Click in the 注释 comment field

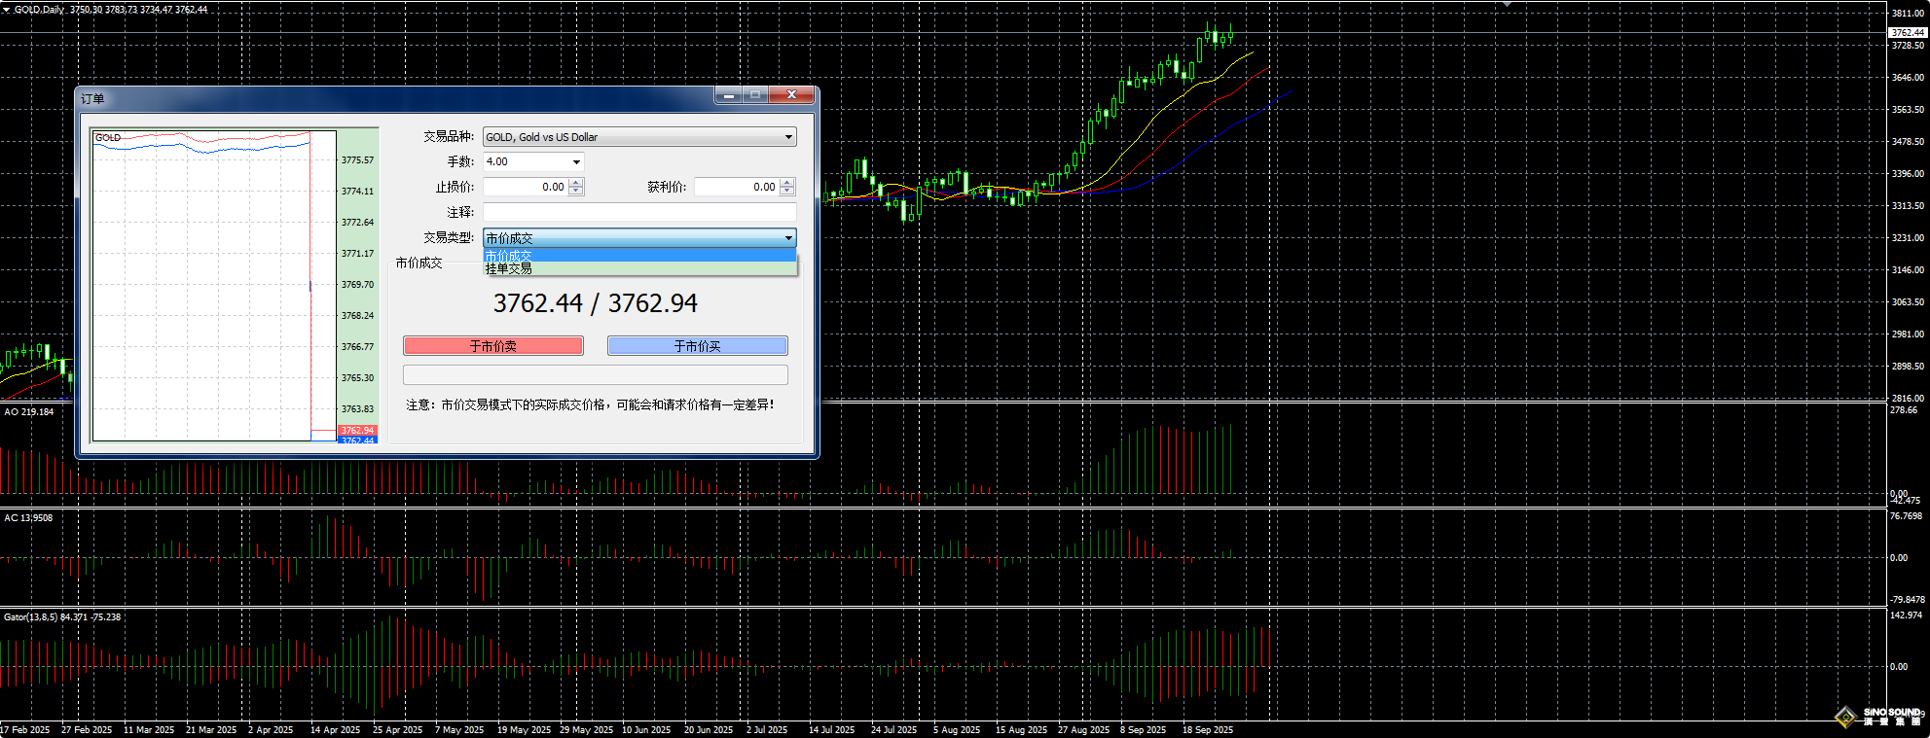point(638,212)
